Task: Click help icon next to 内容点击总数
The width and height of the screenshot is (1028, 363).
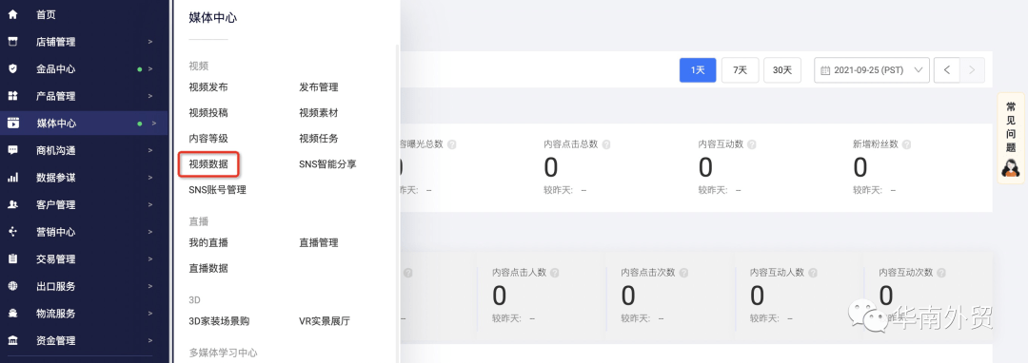Action: [606, 143]
